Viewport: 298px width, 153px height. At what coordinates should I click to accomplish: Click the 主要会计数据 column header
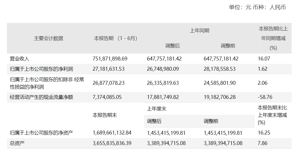(x=48, y=38)
